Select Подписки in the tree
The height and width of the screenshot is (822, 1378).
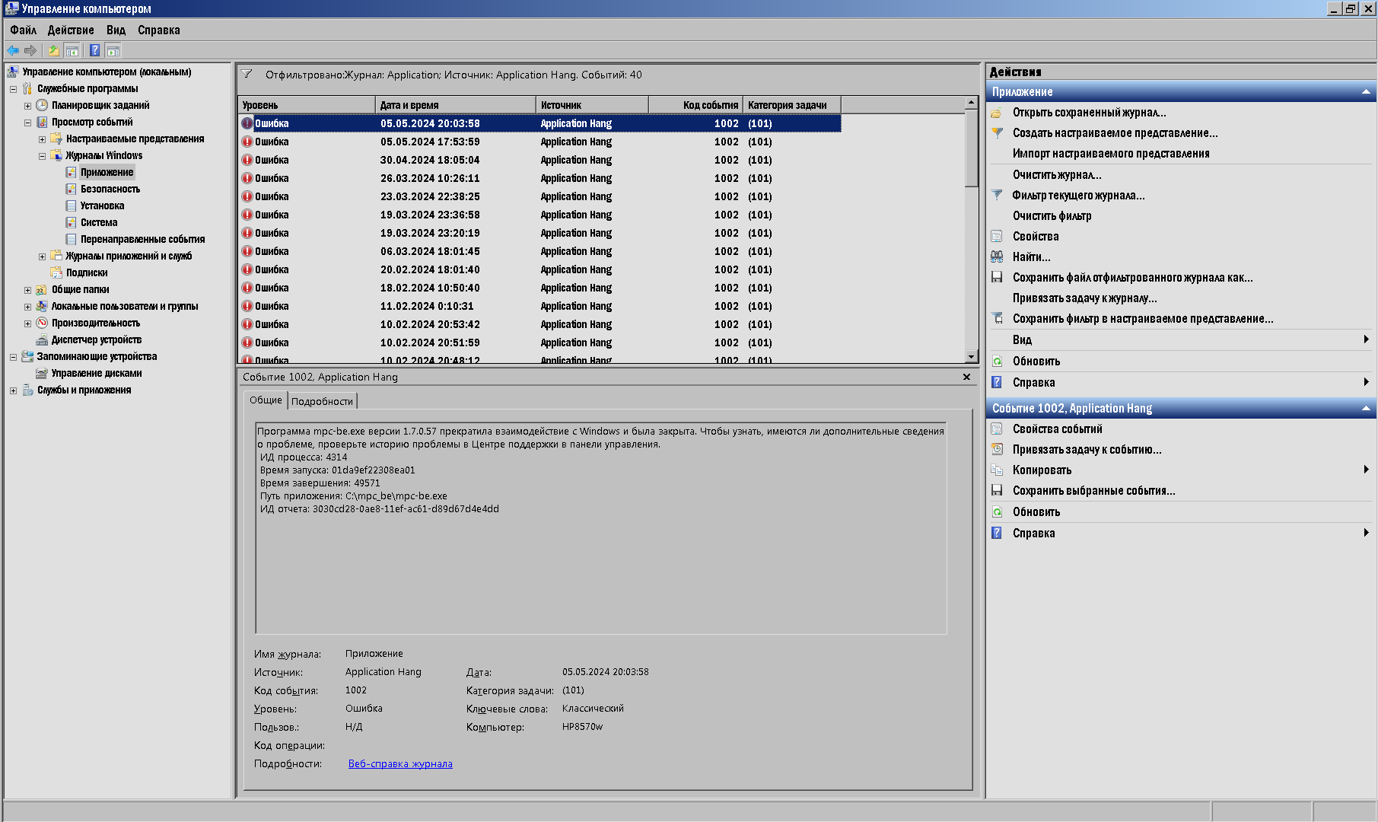click(87, 272)
